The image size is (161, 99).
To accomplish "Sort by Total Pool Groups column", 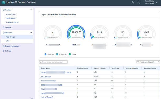I will click(x=82, y=68).
